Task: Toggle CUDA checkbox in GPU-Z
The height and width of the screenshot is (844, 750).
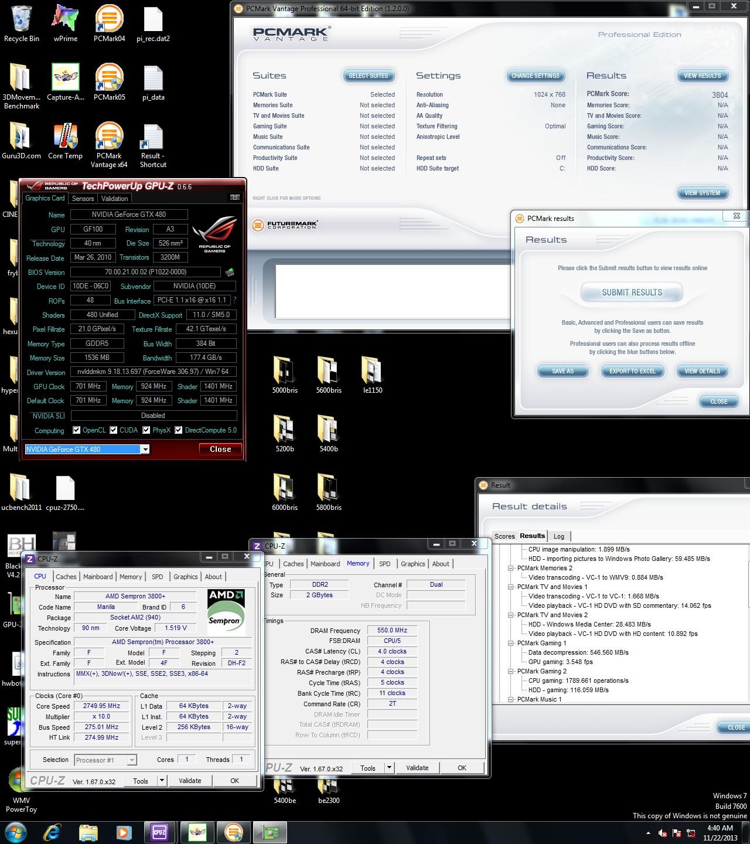Action: [x=114, y=430]
